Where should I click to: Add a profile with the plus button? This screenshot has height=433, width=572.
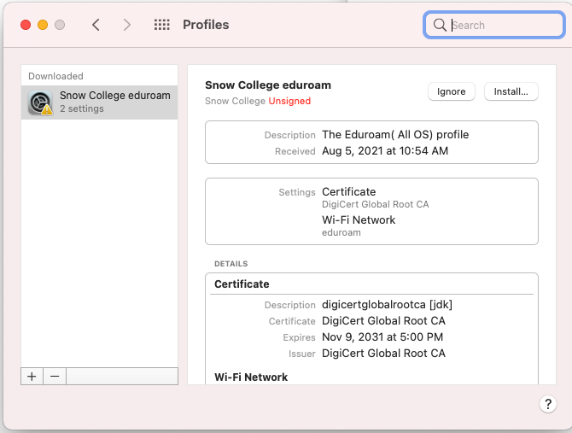[x=32, y=376]
